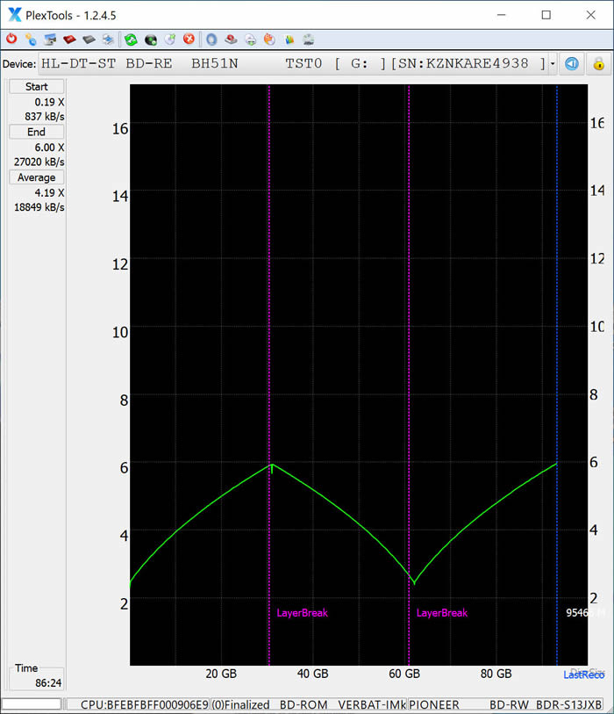Screen dimensions: 614x714
Task: Click the first LayerBreak marker label
Action: click(302, 613)
